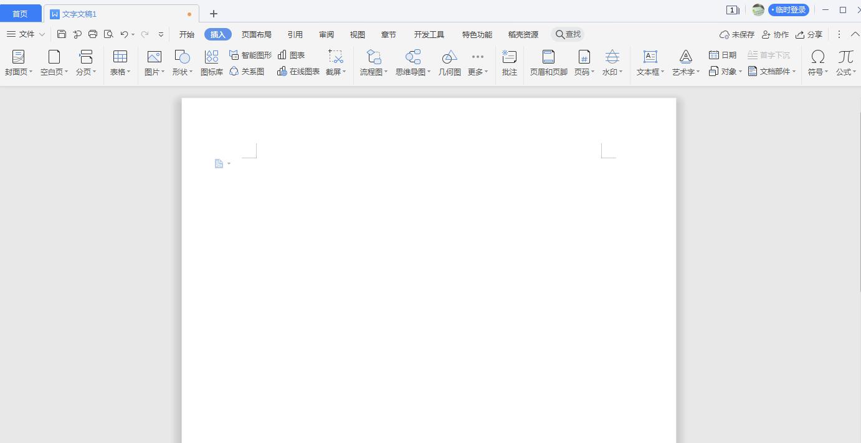Insert an 公式 equation
The height and width of the screenshot is (443, 861).
point(845,62)
